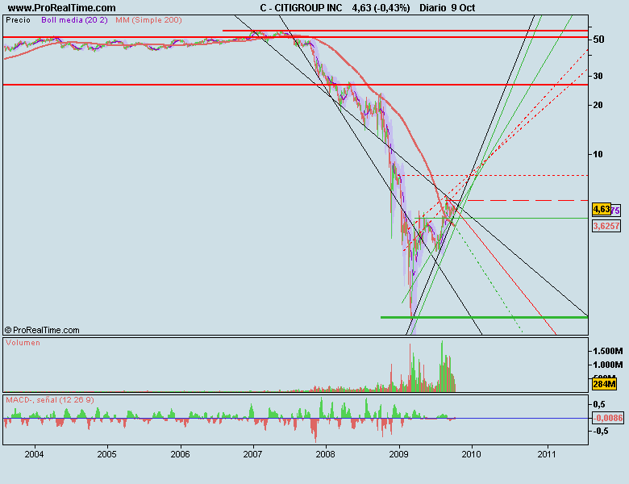
Task: Select the 'Diario' timeframe label
Action: click(x=433, y=7)
